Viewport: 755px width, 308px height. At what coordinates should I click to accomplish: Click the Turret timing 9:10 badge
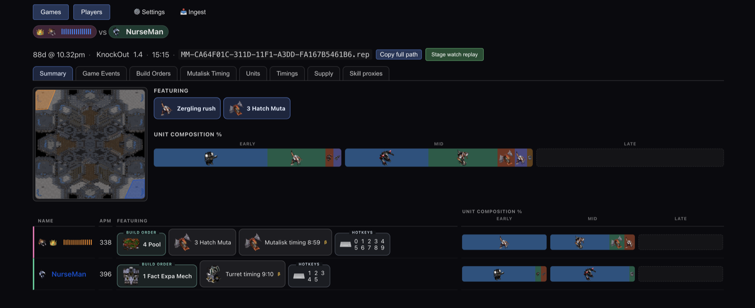pos(243,274)
